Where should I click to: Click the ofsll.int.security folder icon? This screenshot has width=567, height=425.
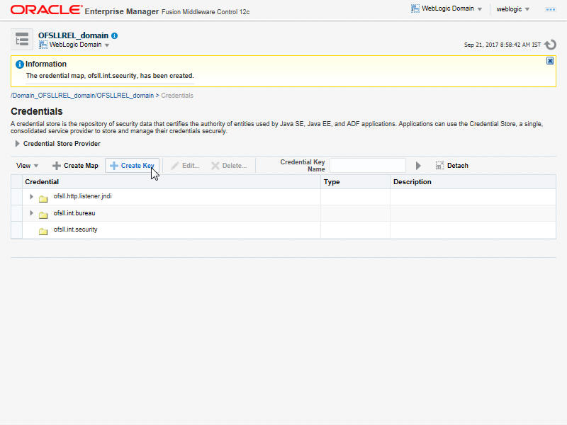click(x=43, y=232)
